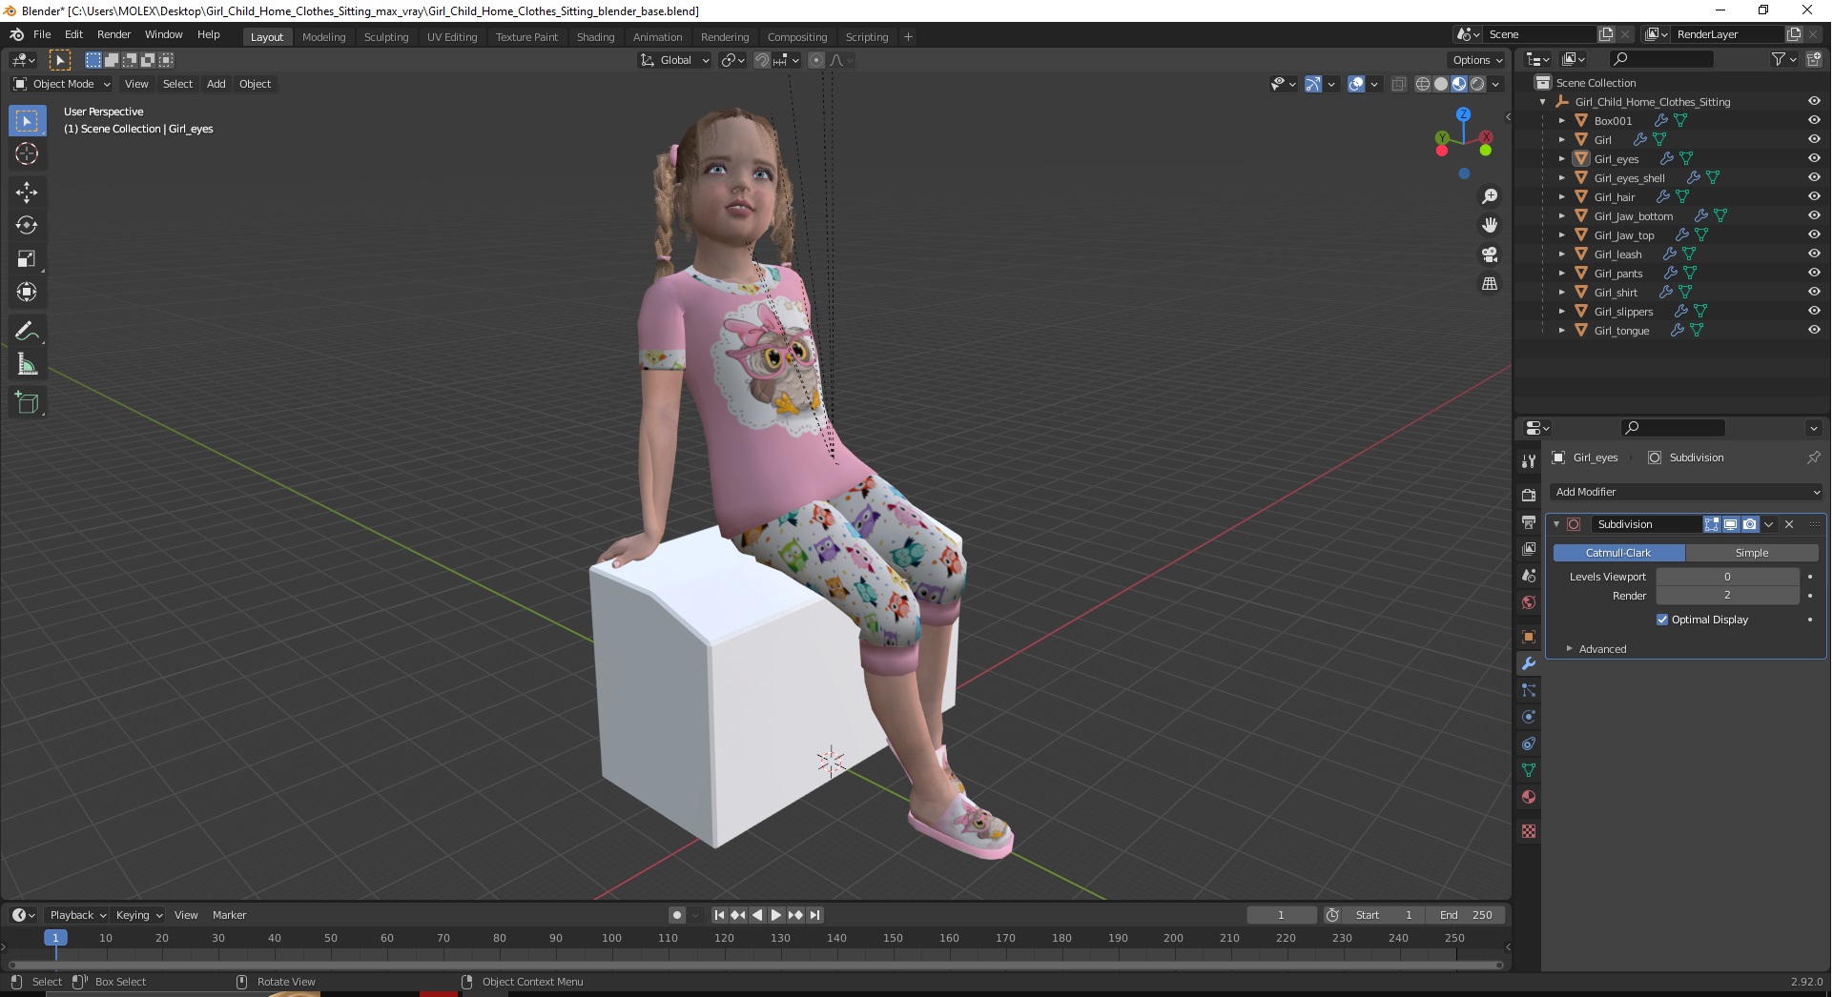Expand the Advanced subdivision section
The height and width of the screenshot is (997, 1833).
1602,649
